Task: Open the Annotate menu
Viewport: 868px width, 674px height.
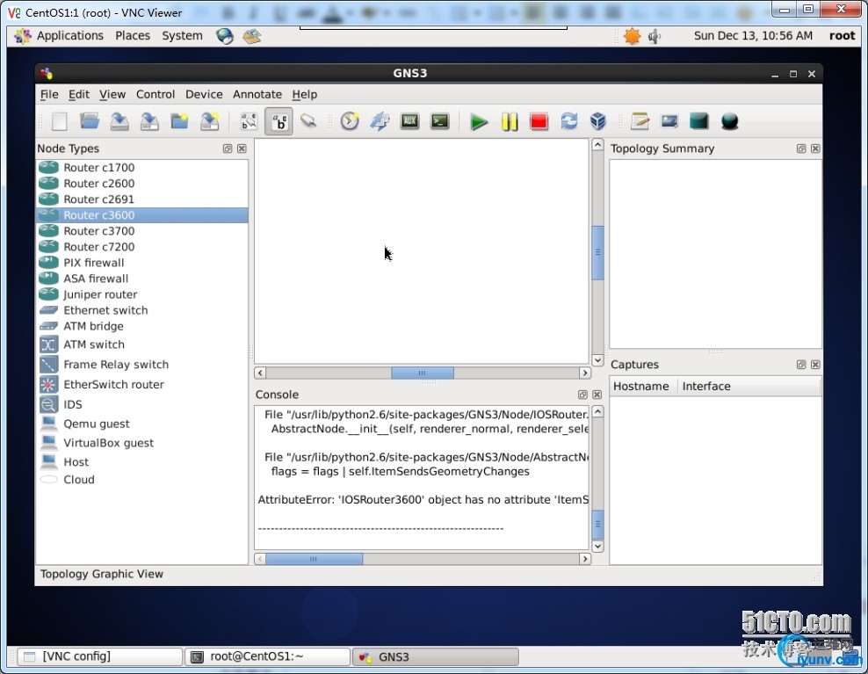Action: (257, 94)
